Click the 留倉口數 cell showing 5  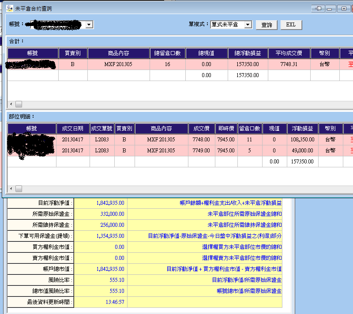(250, 151)
